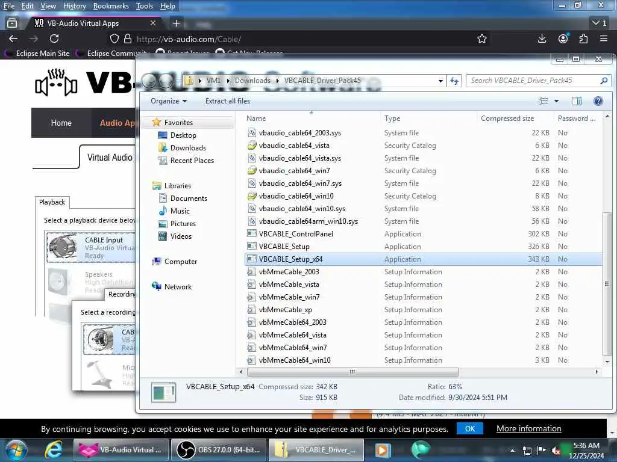Toggle the Explorer preview pane

[x=576, y=101]
